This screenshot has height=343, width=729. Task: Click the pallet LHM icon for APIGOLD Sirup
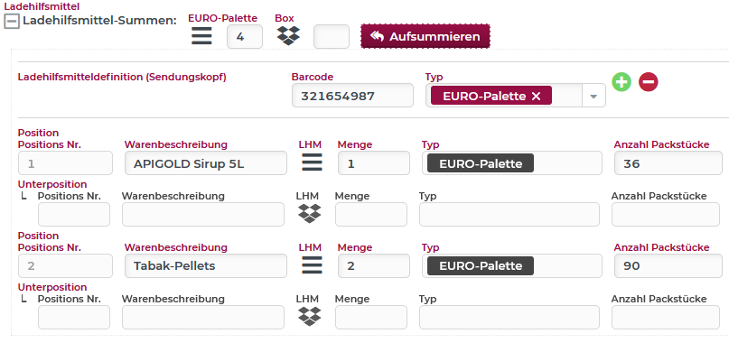[312, 163]
